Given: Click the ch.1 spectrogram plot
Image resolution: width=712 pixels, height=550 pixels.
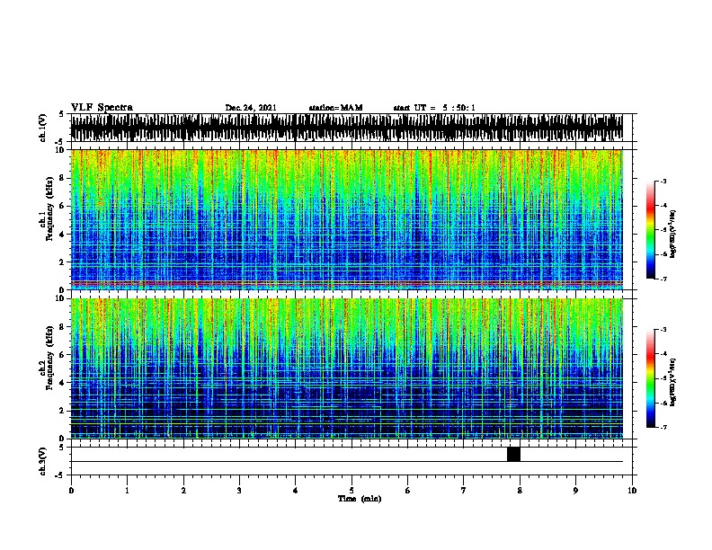Looking at the screenshot, I should click(x=347, y=219).
